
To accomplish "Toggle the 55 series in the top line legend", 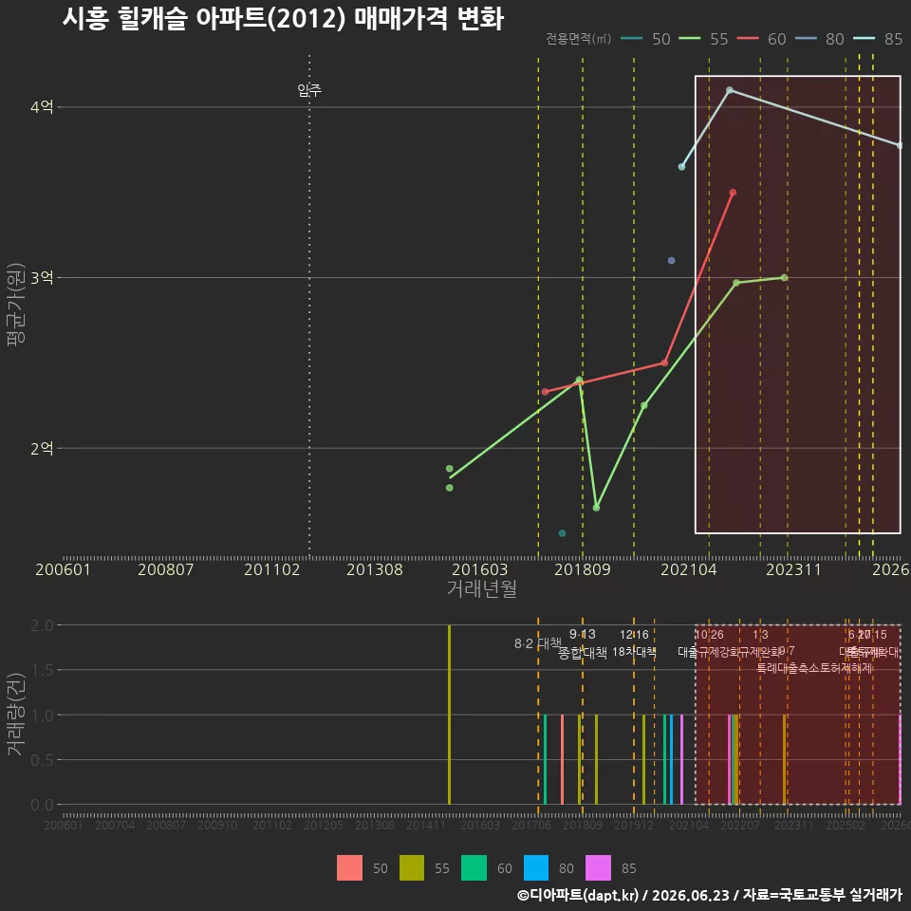I will click(703, 39).
